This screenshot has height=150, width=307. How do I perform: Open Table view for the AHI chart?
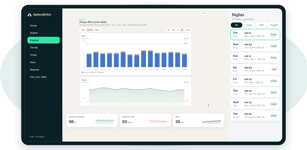point(187,39)
